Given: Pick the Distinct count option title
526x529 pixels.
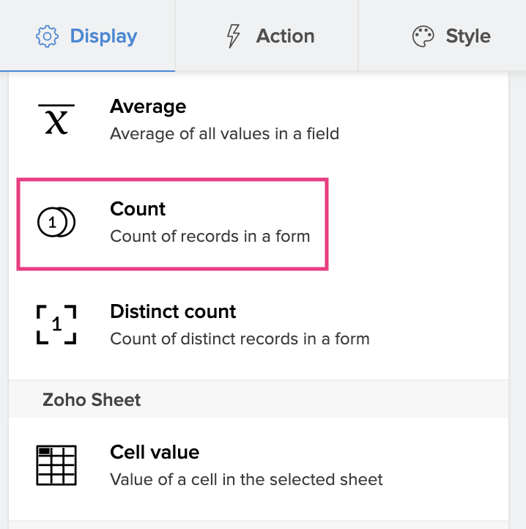Looking at the screenshot, I should [173, 312].
